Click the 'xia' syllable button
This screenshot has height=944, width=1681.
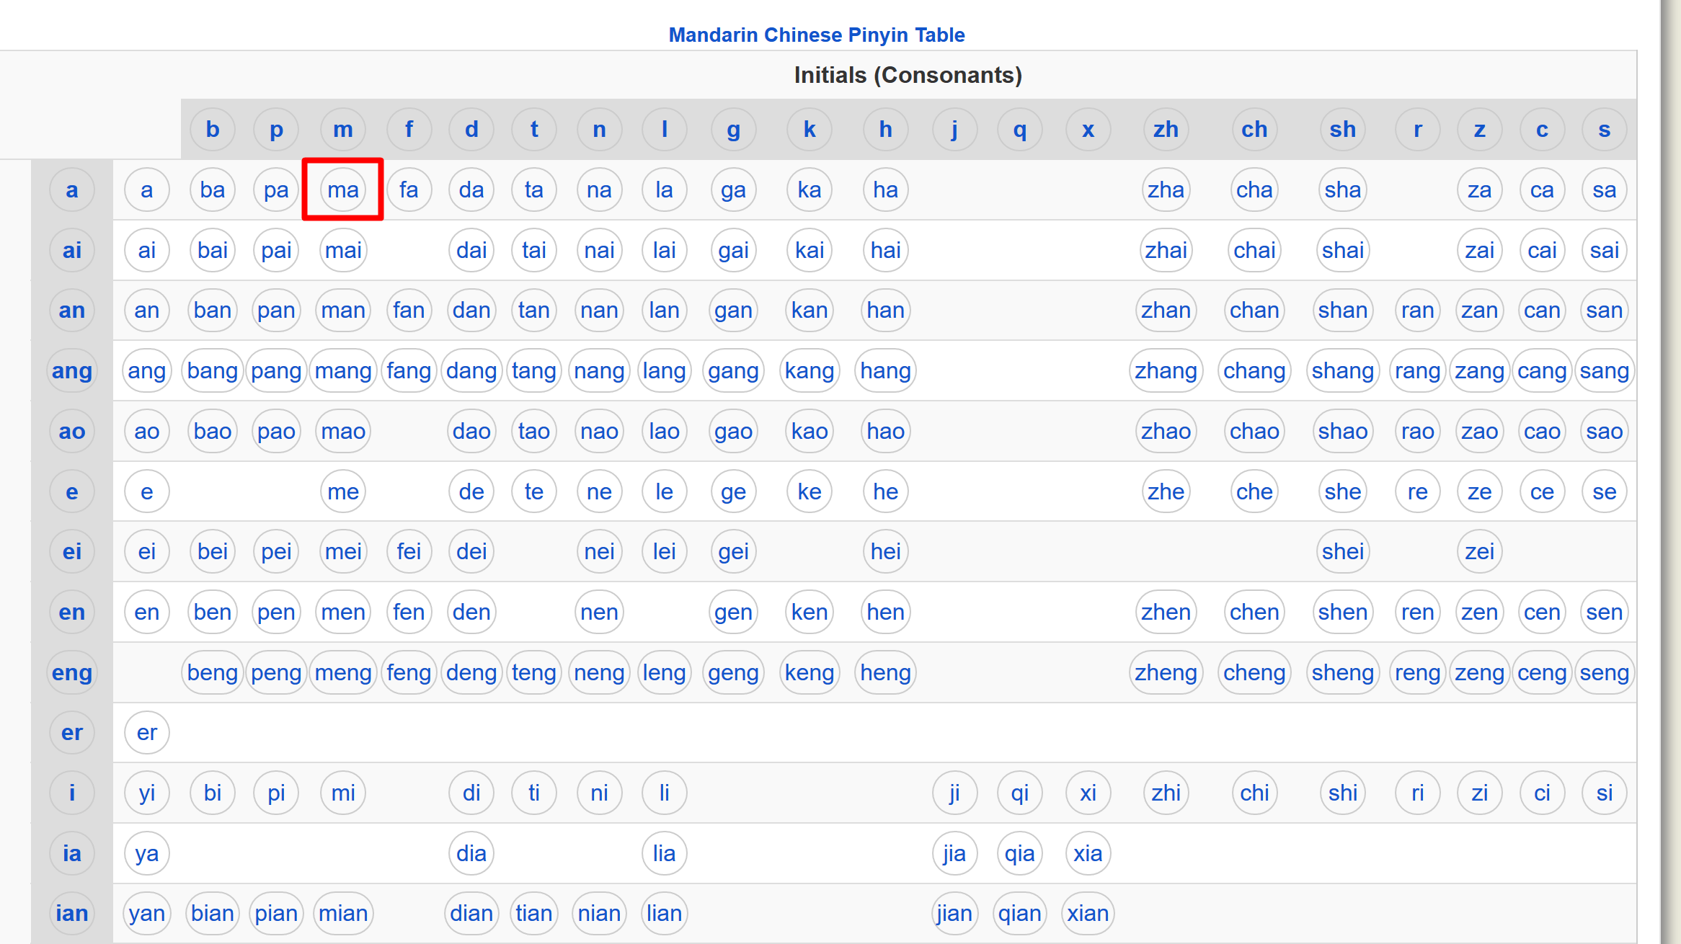click(1088, 853)
